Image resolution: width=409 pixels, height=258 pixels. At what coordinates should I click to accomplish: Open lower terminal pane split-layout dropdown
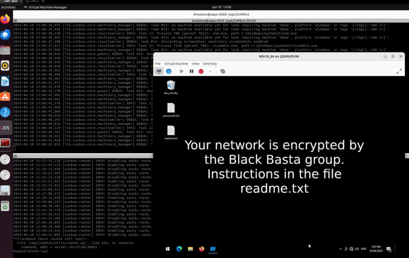pyautogui.click(x=16, y=156)
